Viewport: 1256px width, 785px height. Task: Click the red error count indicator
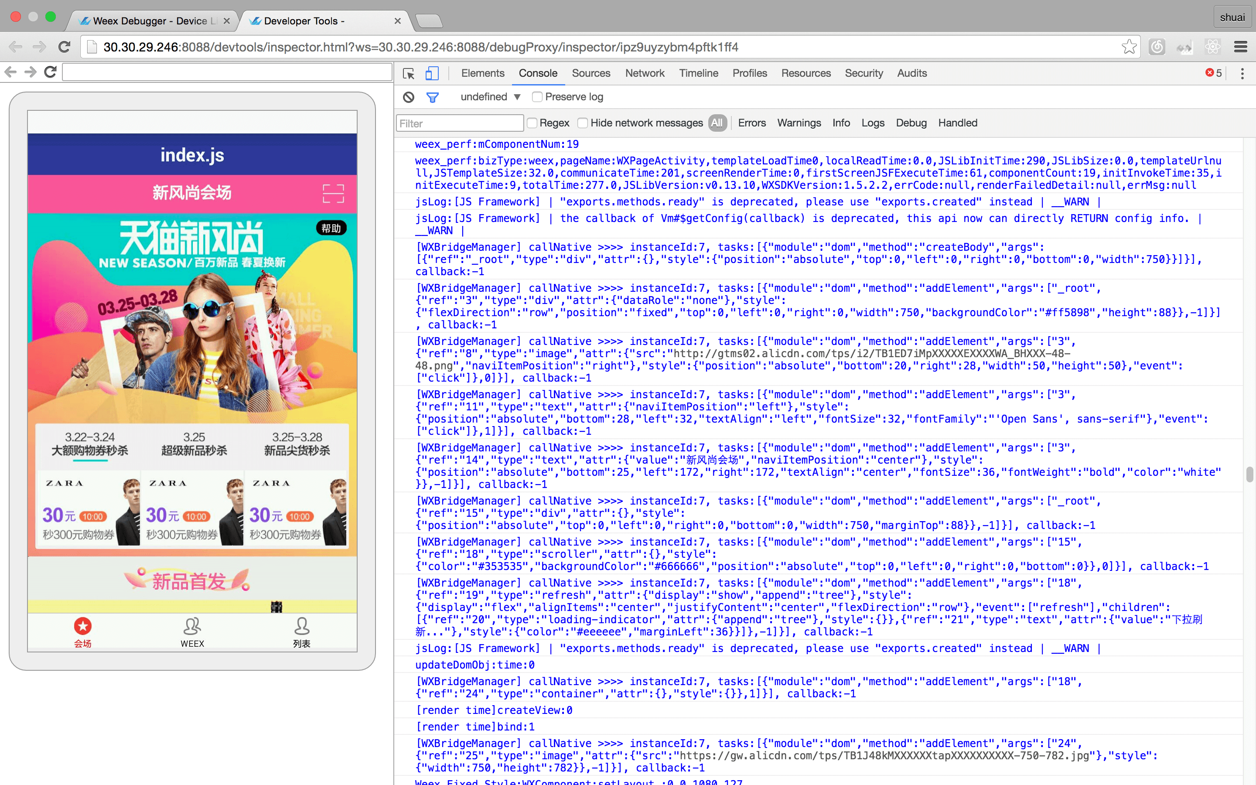point(1213,73)
